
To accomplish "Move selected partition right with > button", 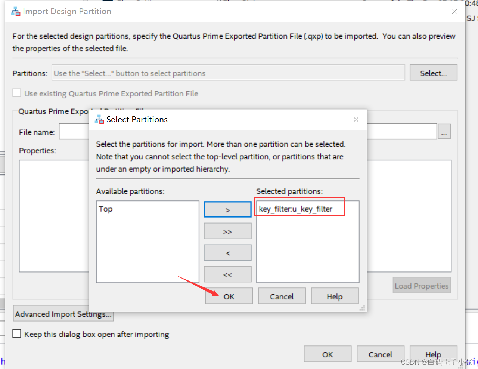I will [x=228, y=210].
